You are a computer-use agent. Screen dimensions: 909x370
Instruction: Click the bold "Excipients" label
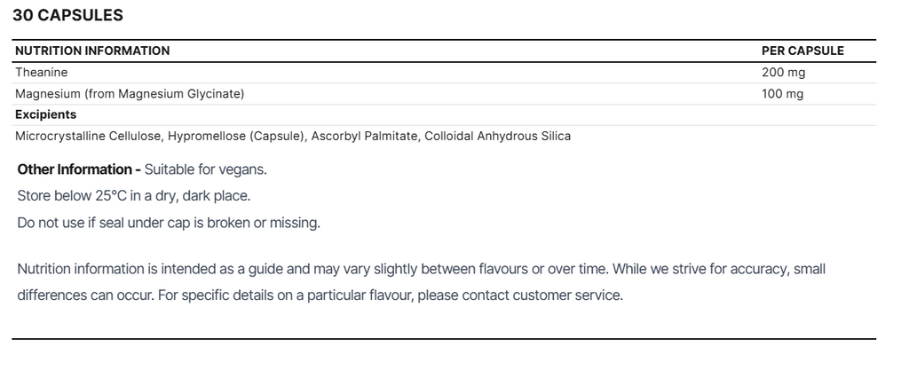46,114
